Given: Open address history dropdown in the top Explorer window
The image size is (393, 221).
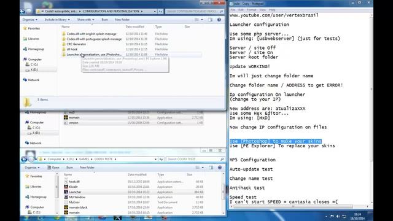Looking at the screenshot, I should click(155, 11).
